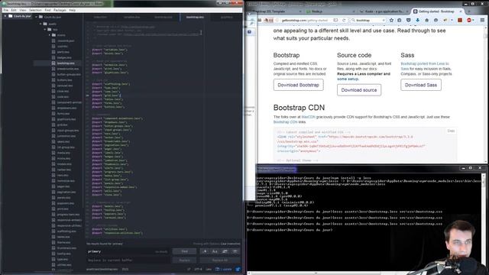Open the Packages menu in Atom
The height and width of the screenshot is (275, 489).
[60, 10]
